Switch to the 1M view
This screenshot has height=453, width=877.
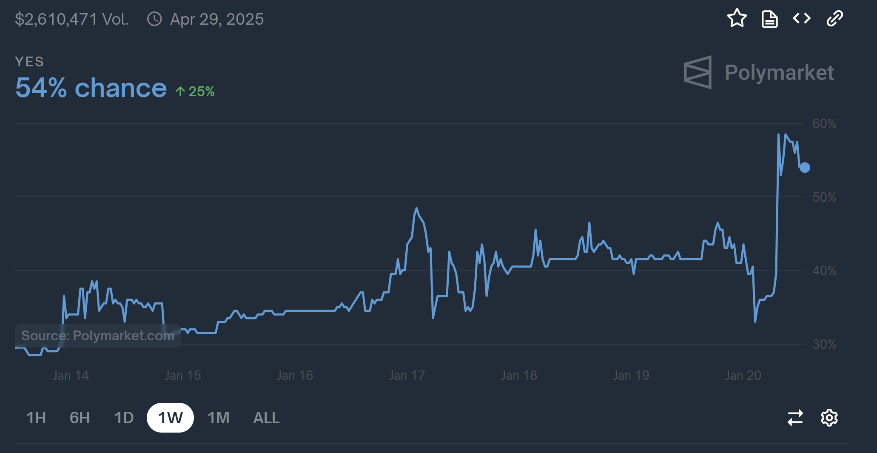coord(218,418)
